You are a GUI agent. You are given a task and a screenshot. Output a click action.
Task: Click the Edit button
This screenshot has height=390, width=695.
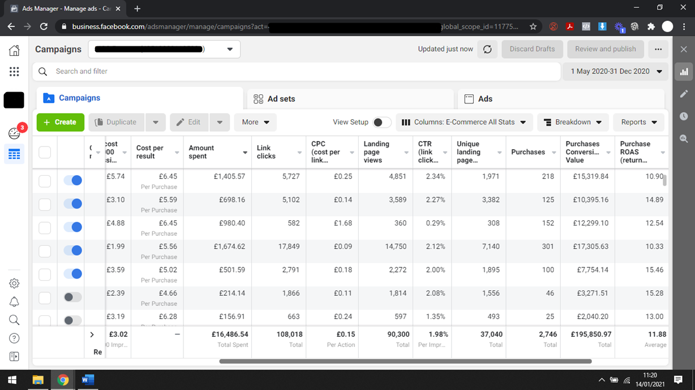189,122
